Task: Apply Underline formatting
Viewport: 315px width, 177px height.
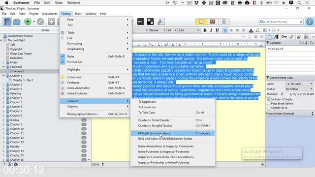Action: click(217, 30)
